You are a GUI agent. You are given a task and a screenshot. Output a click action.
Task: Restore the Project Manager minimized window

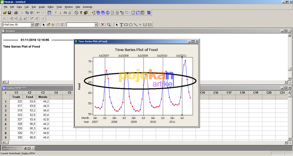pos(25,148)
